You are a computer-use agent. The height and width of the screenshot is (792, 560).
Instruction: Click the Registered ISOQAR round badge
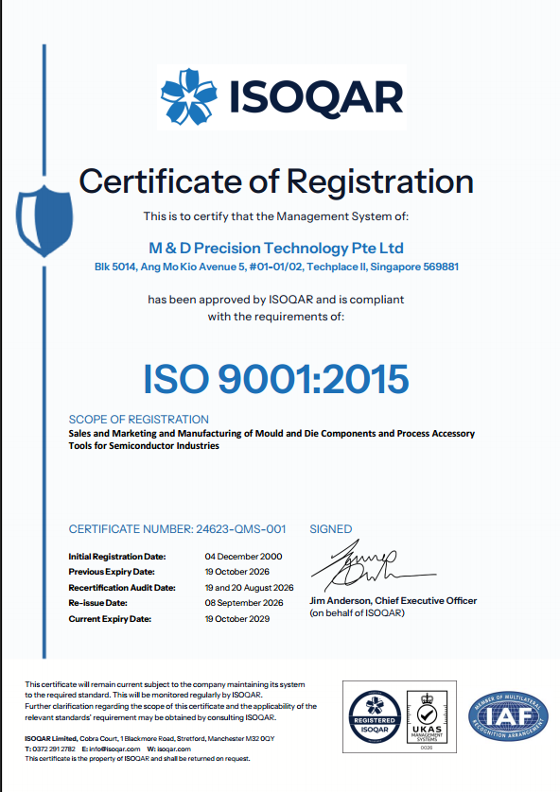[375, 717]
